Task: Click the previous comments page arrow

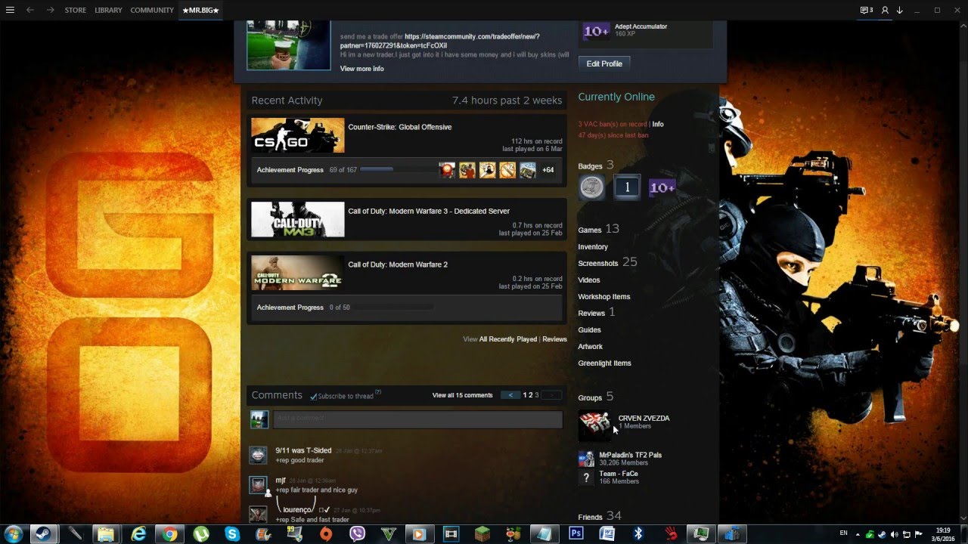Action: [511, 395]
